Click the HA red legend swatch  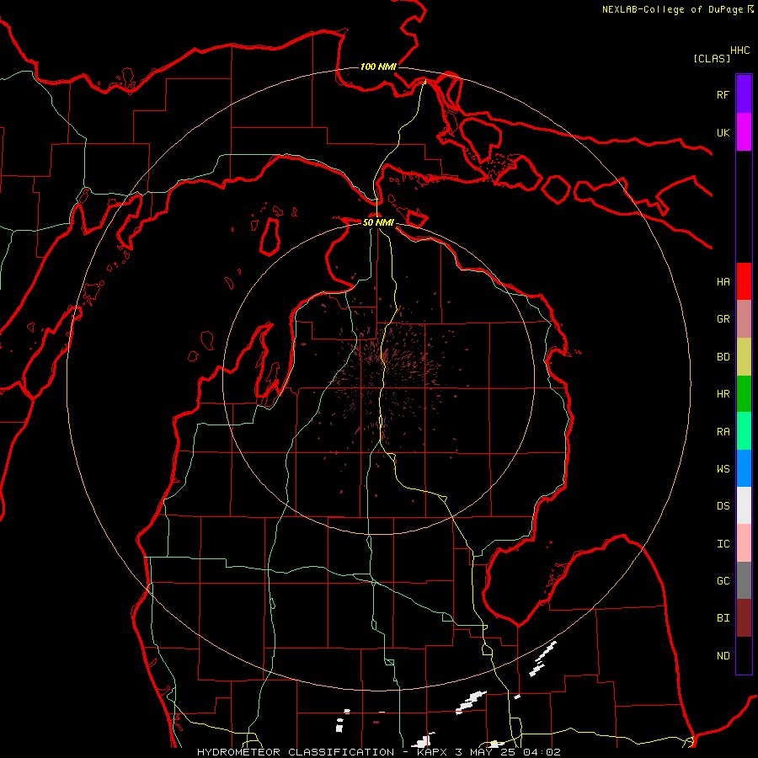coord(744,281)
